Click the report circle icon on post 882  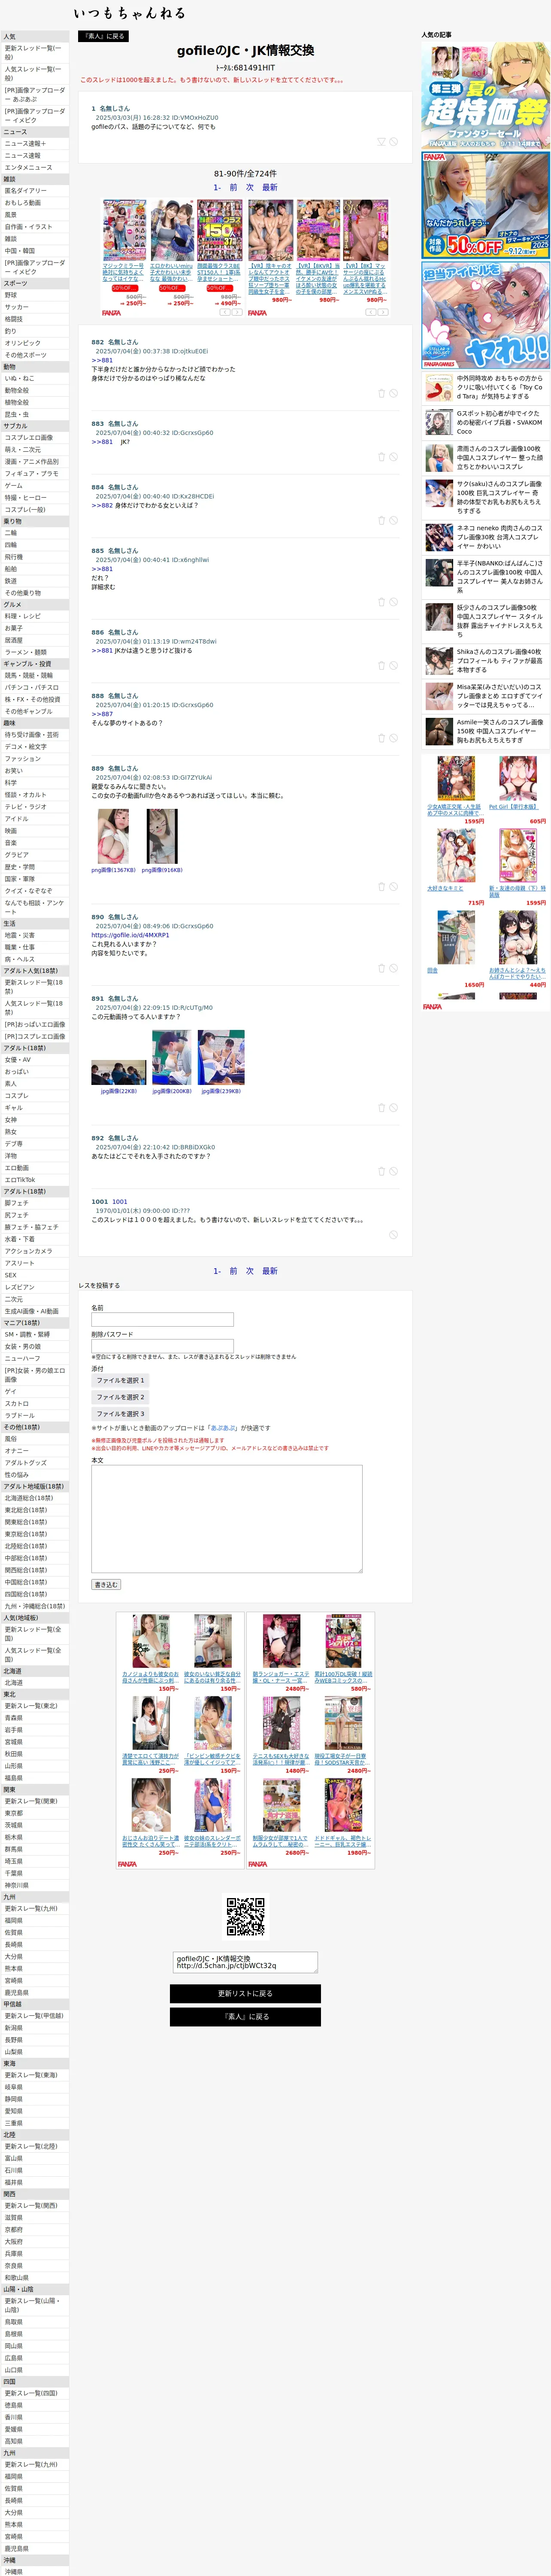394,393
